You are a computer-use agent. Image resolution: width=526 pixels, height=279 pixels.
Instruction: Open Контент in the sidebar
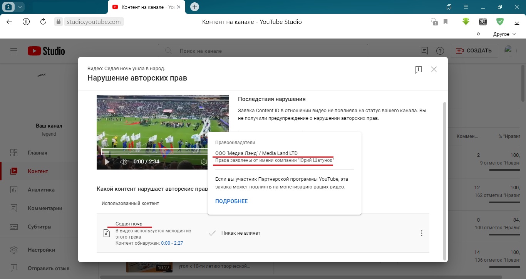38,171
